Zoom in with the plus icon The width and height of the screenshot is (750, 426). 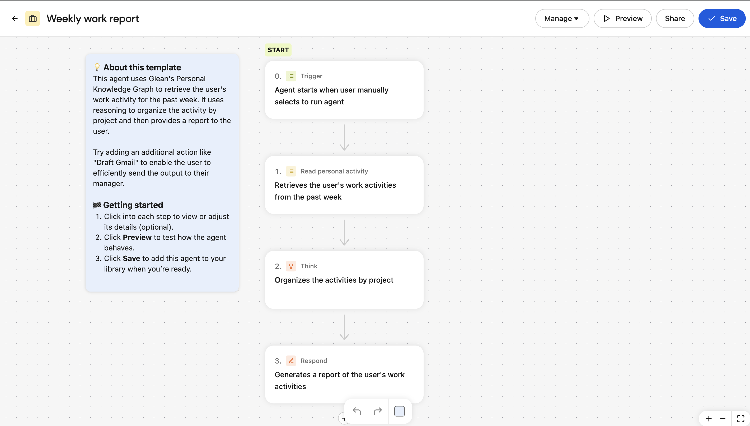click(x=709, y=419)
